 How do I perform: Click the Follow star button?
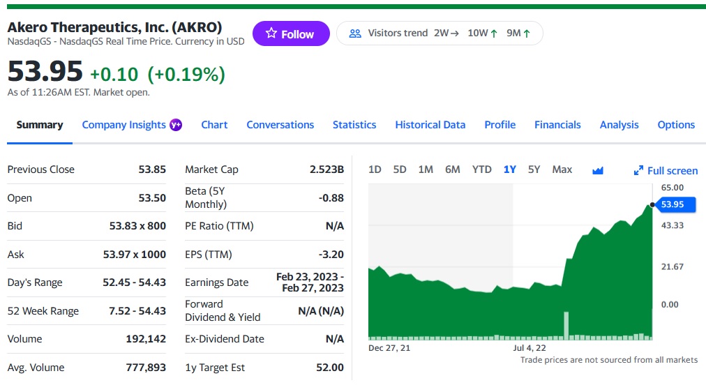click(290, 33)
